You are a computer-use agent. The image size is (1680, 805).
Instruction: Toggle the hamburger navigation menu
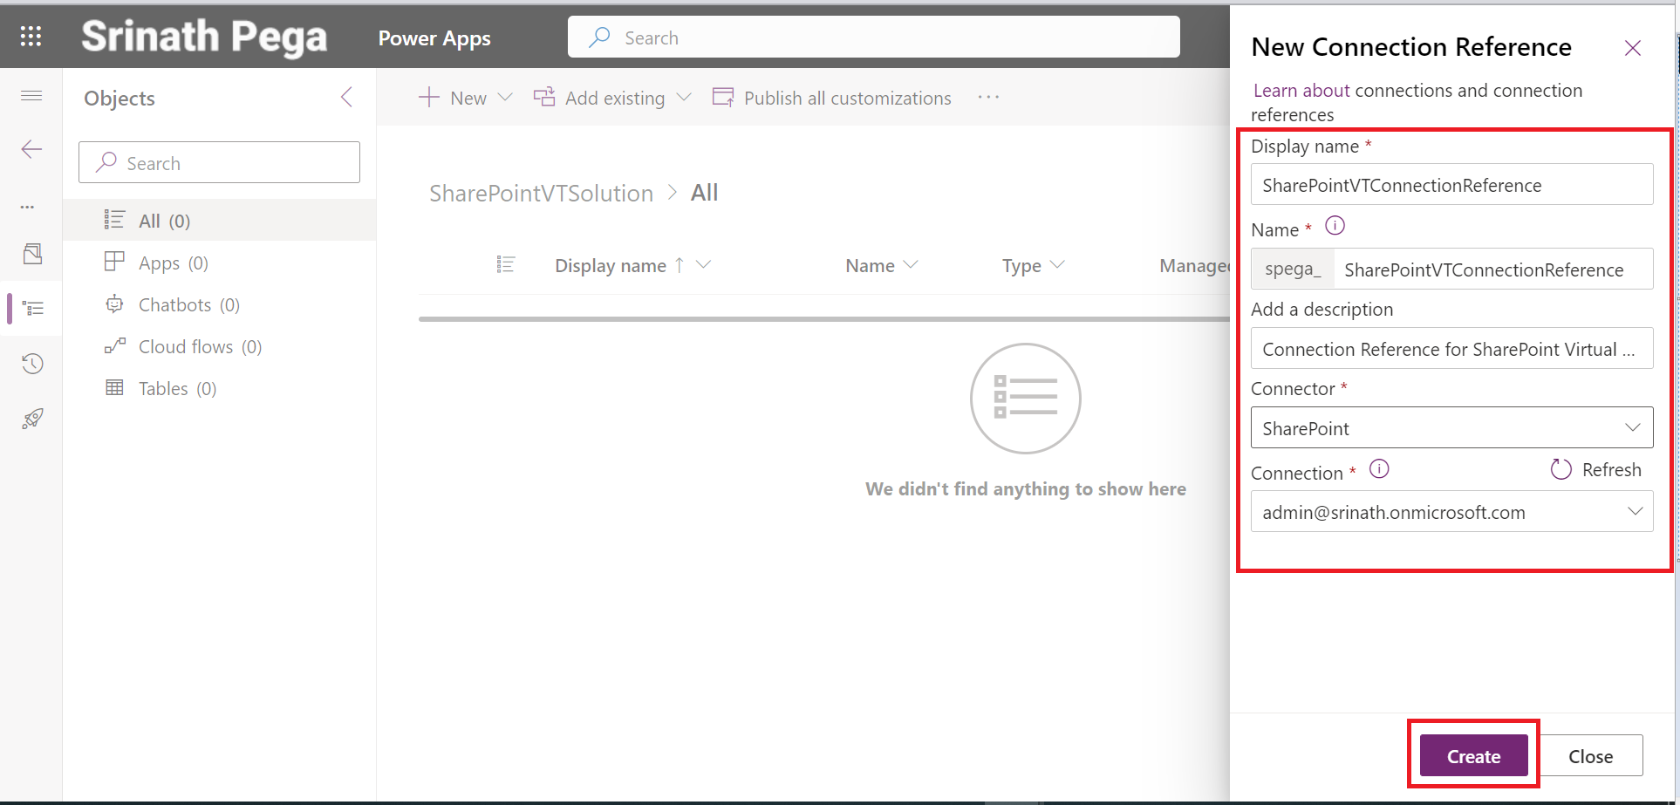tap(31, 96)
